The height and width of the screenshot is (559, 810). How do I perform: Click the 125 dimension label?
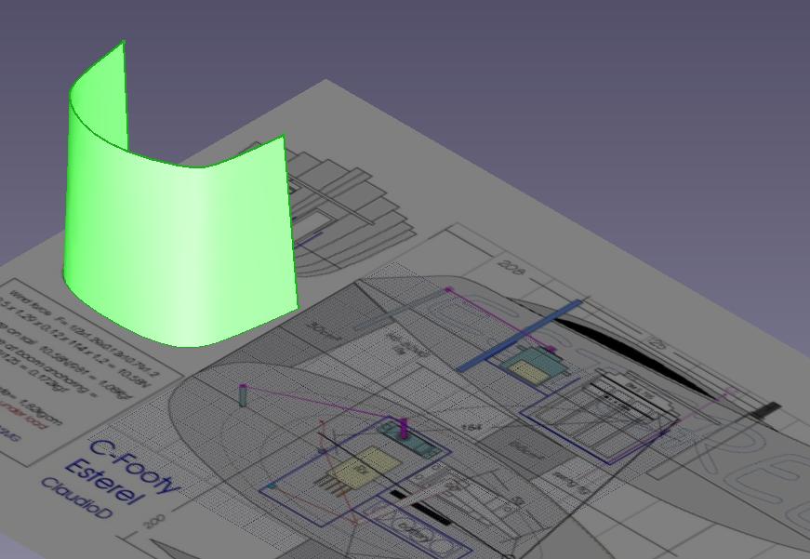(x=657, y=342)
